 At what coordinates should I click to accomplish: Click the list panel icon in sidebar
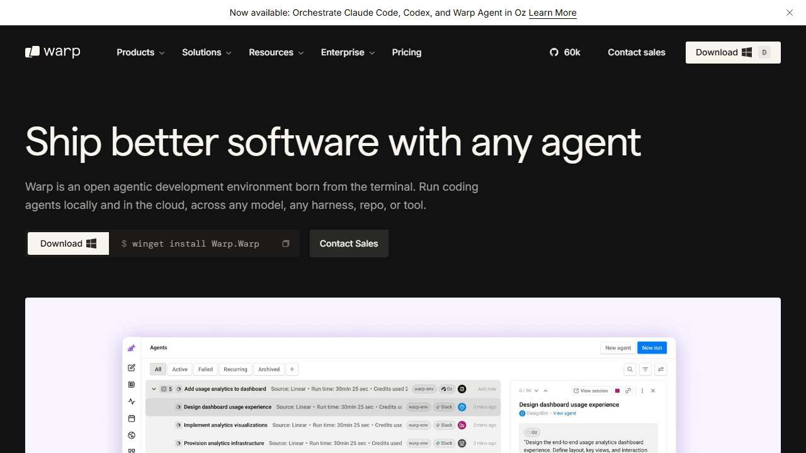click(x=132, y=384)
